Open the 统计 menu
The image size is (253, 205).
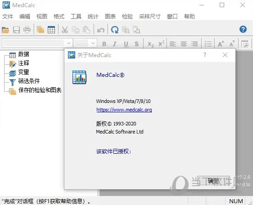click(x=93, y=17)
